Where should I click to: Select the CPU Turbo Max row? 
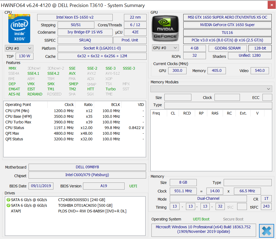(x=75, y=122)
